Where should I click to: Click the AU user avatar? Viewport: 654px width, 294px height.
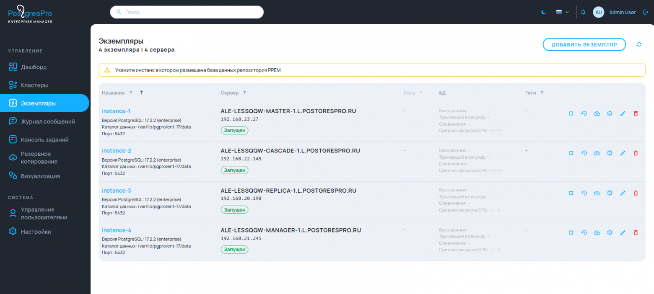click(x=599, y=12)
